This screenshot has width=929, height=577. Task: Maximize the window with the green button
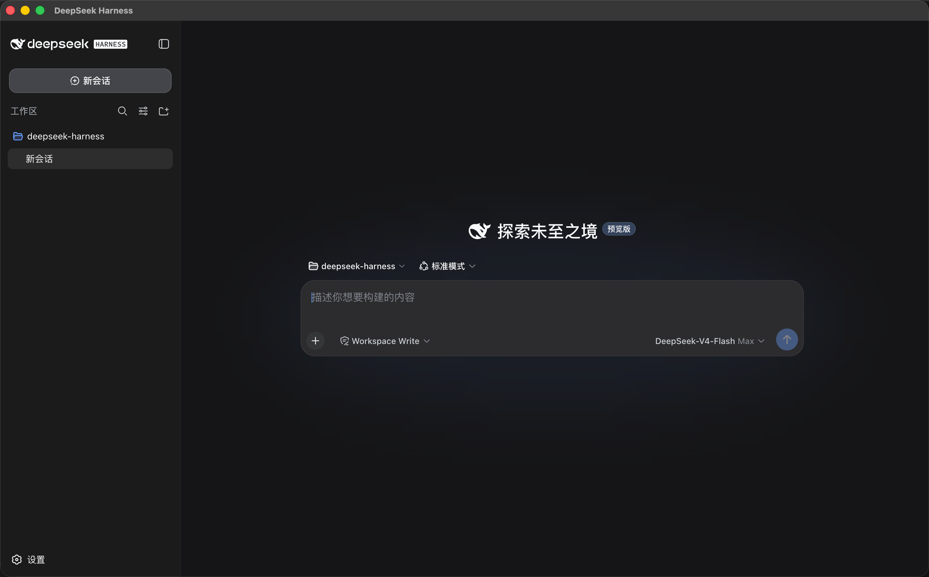click(40, 10)
